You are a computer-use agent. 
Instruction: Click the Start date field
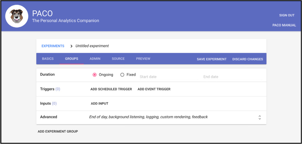[x=169, y=77]
